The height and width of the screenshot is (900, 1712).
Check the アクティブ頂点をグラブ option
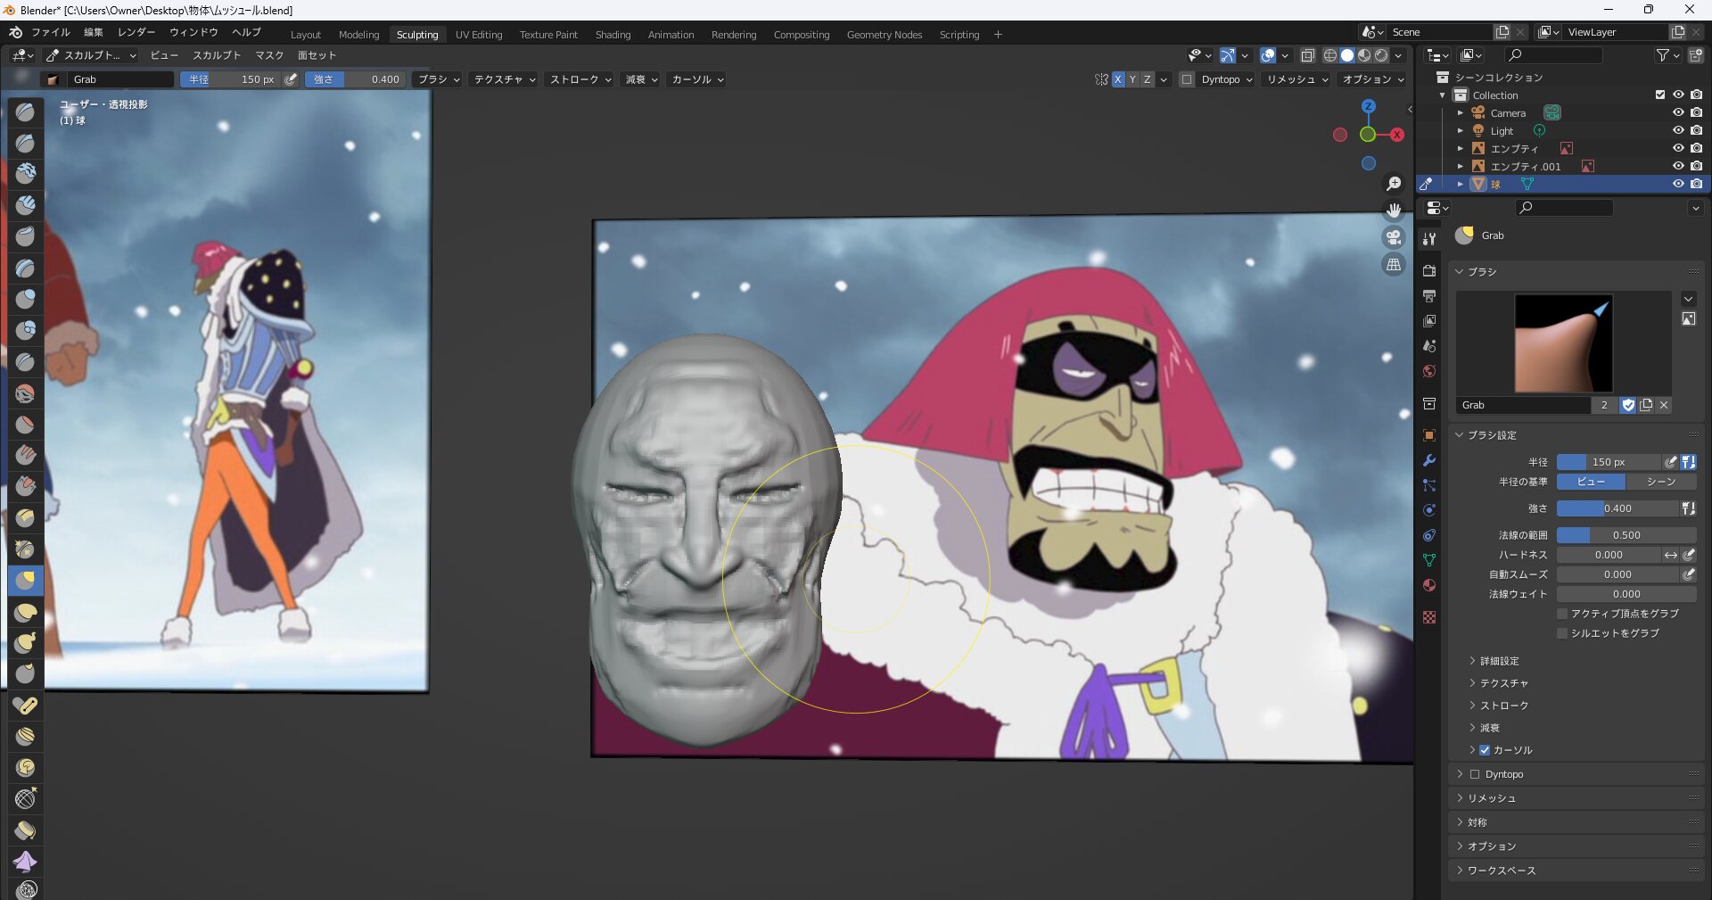1562,614
